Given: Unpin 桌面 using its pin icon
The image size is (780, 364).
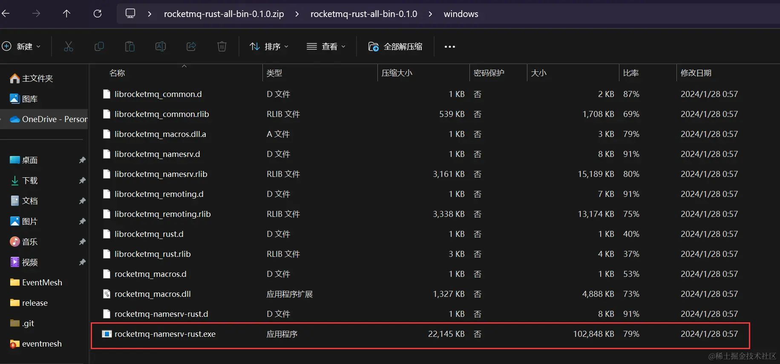Looking at the screenshot, I should click(x=82, y=160).
